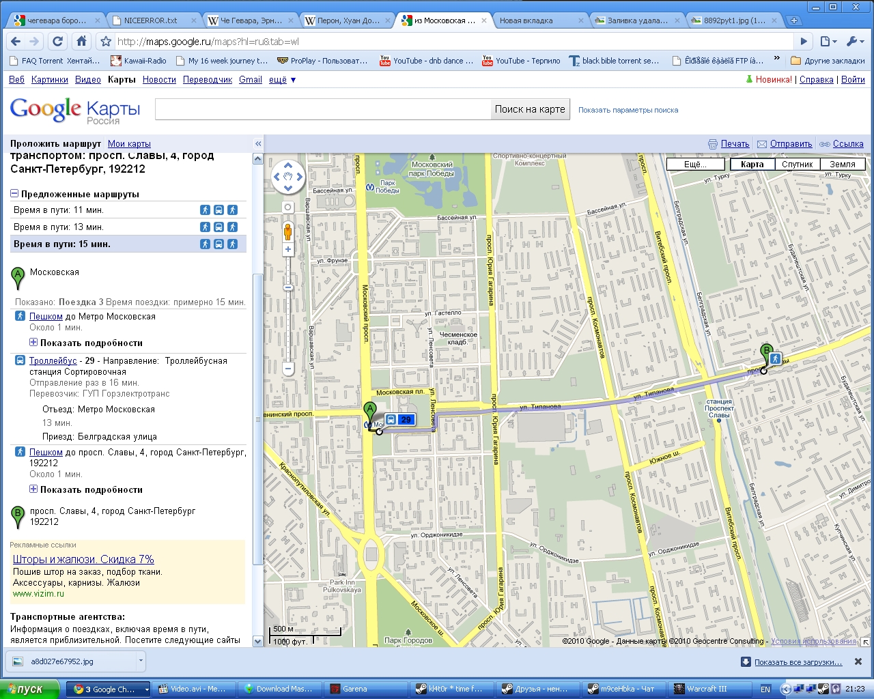Open the Ещё... map layers dropdown
The height and width of the screenshot is (699, 874).
tap(695, 164)
